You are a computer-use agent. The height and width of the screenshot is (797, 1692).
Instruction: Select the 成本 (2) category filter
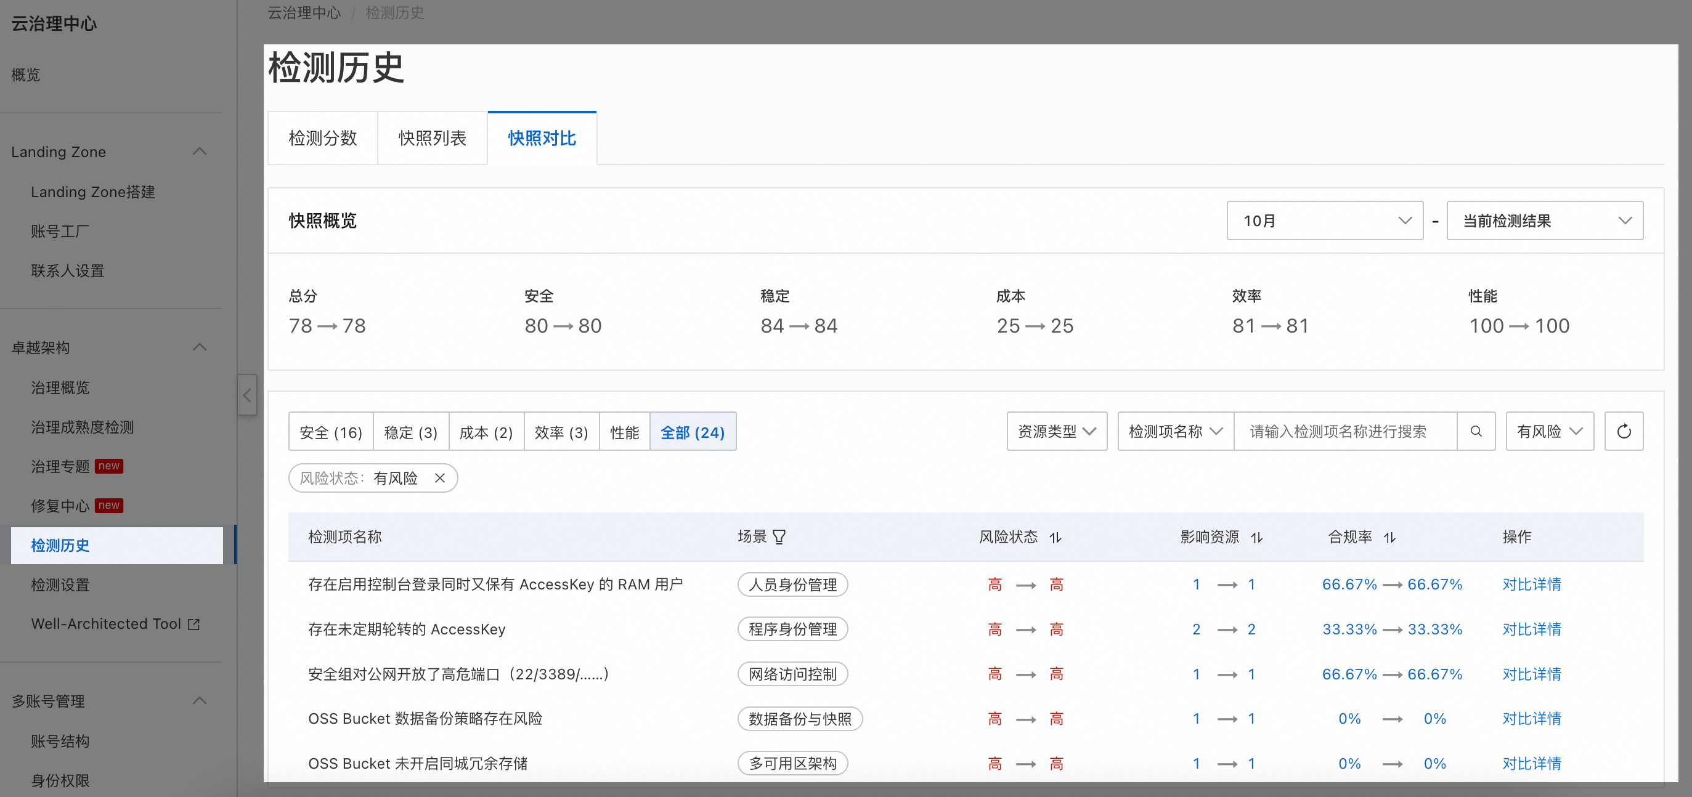point(486,432)
